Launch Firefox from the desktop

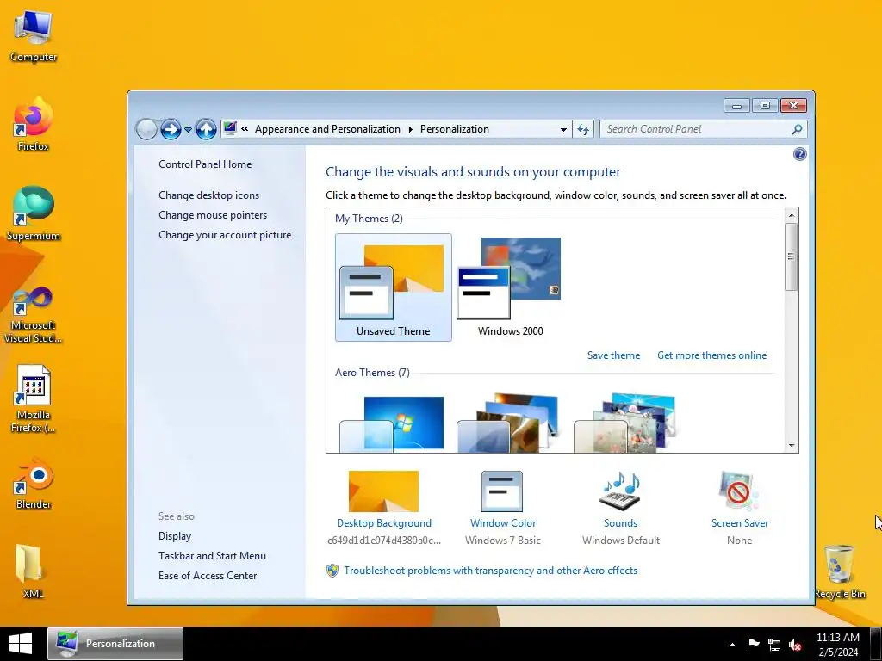(x=34, y=125)
